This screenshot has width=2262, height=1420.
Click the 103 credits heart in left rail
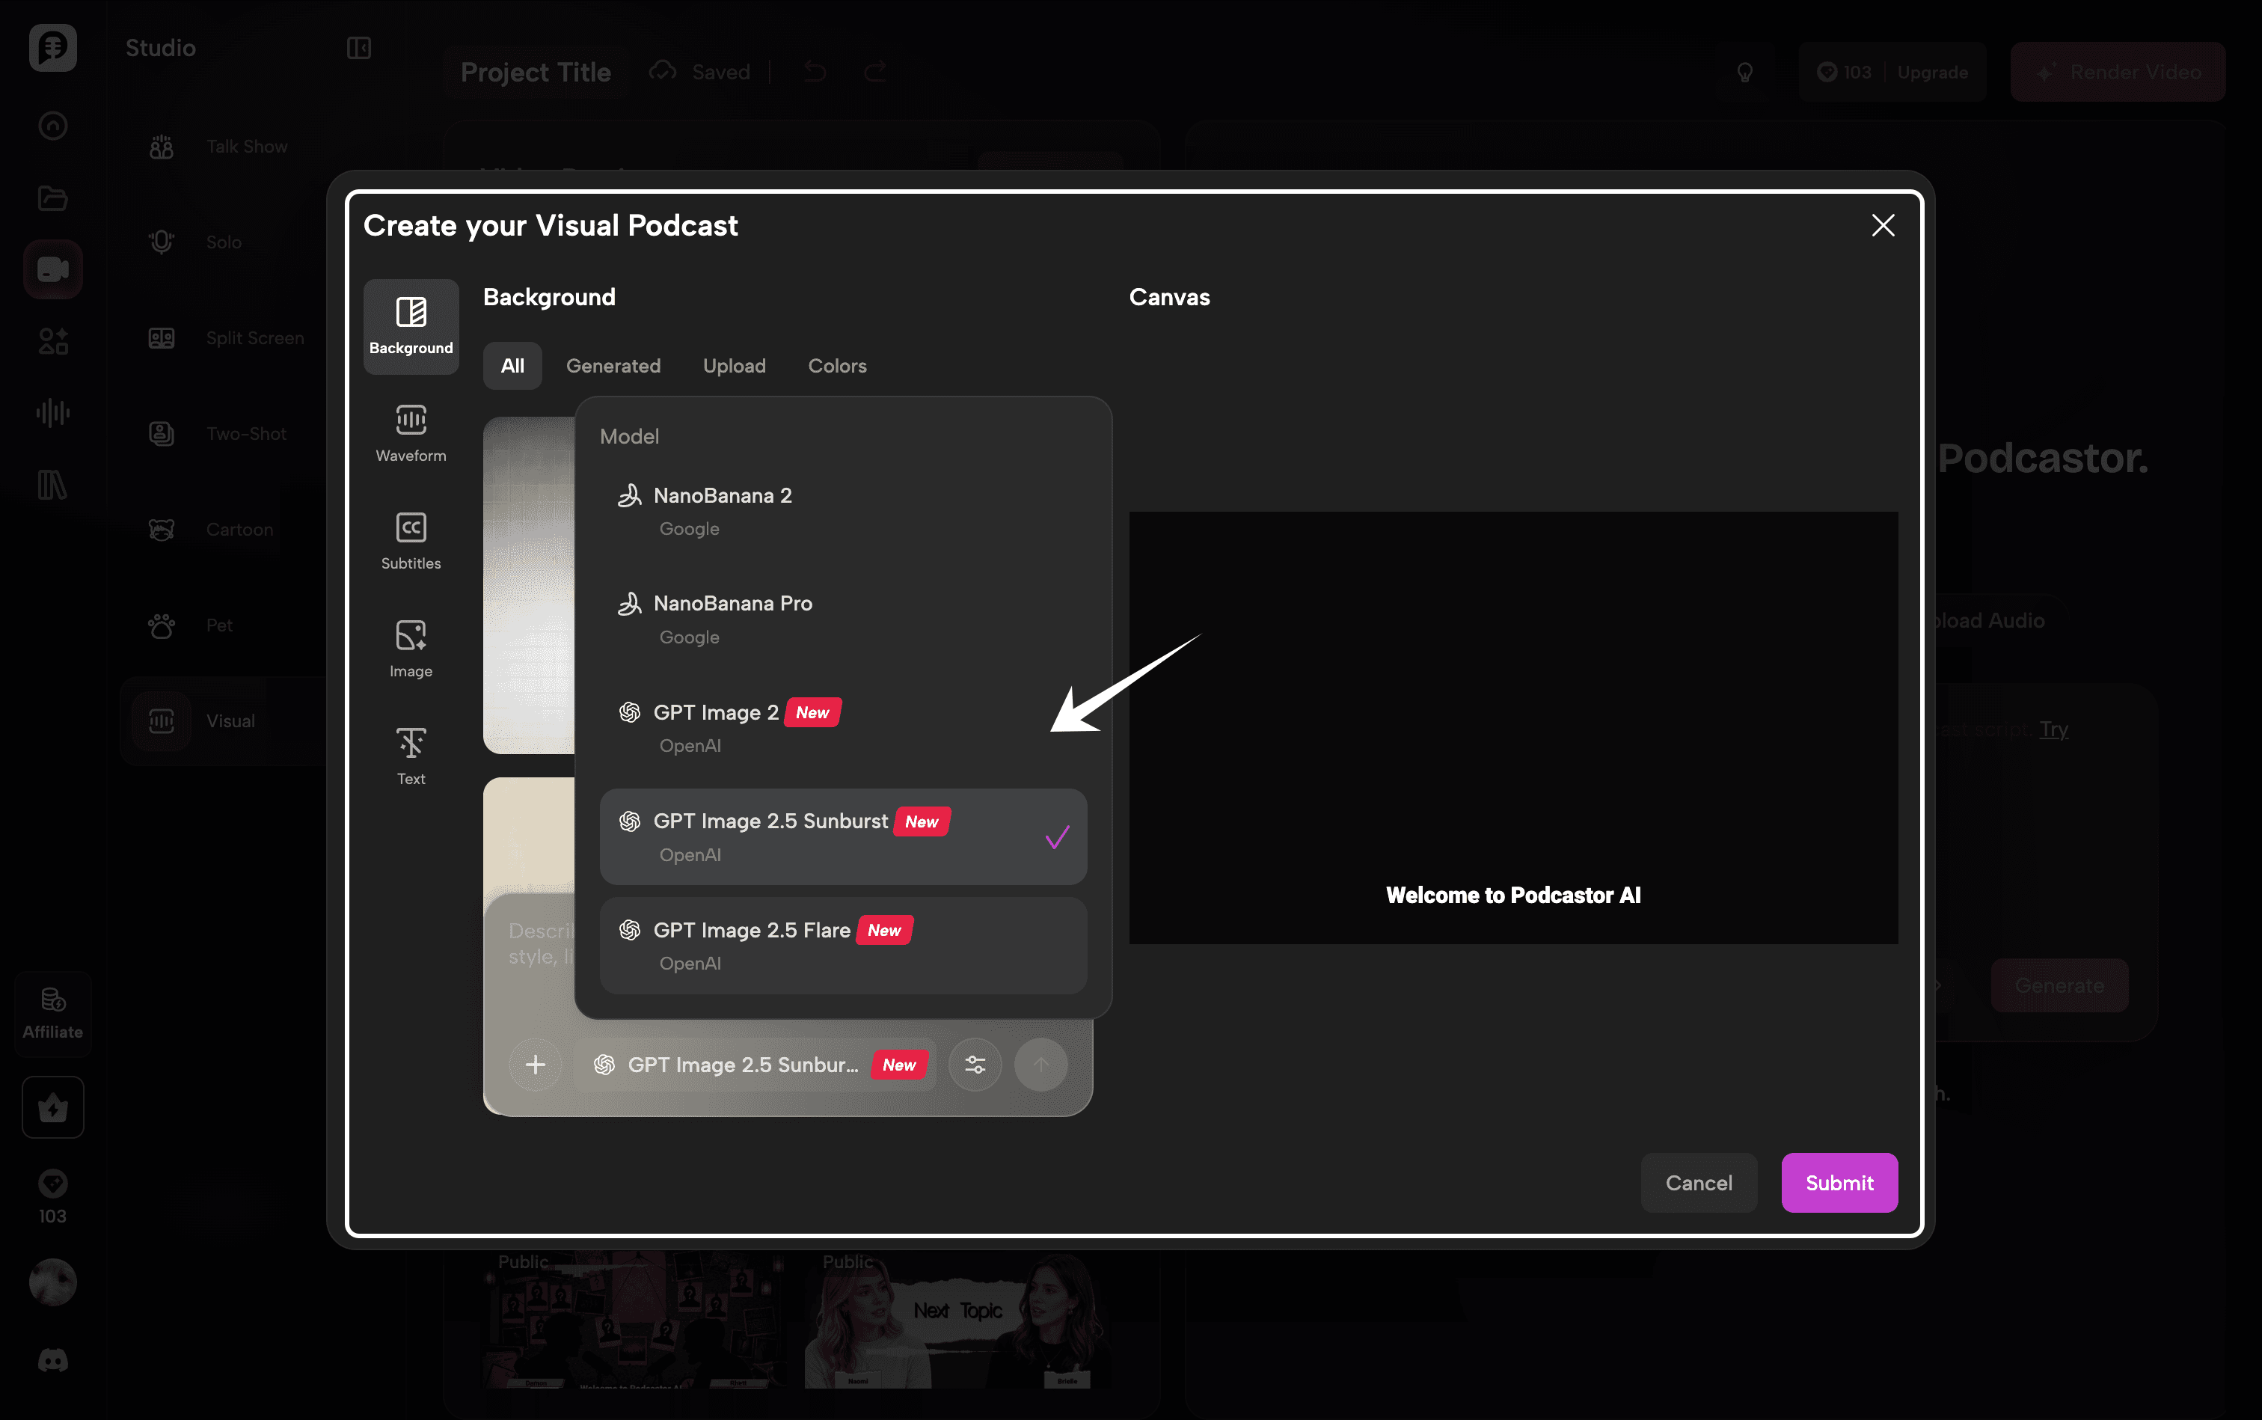pos(52,1196)
